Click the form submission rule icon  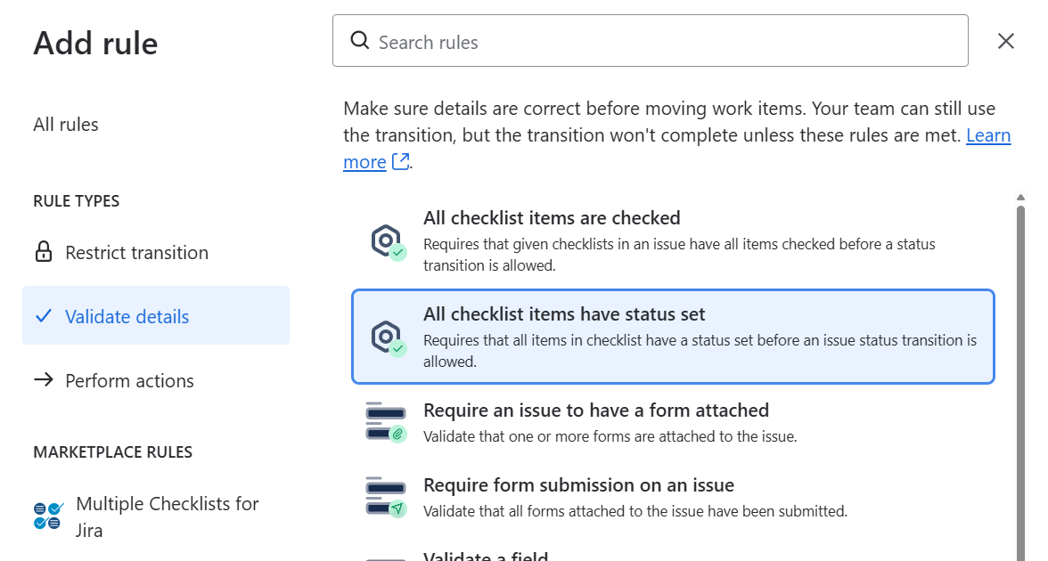tap(387, 497)
